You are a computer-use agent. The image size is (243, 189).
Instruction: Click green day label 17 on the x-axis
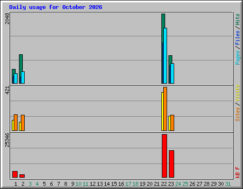click(x=128, y=184)
